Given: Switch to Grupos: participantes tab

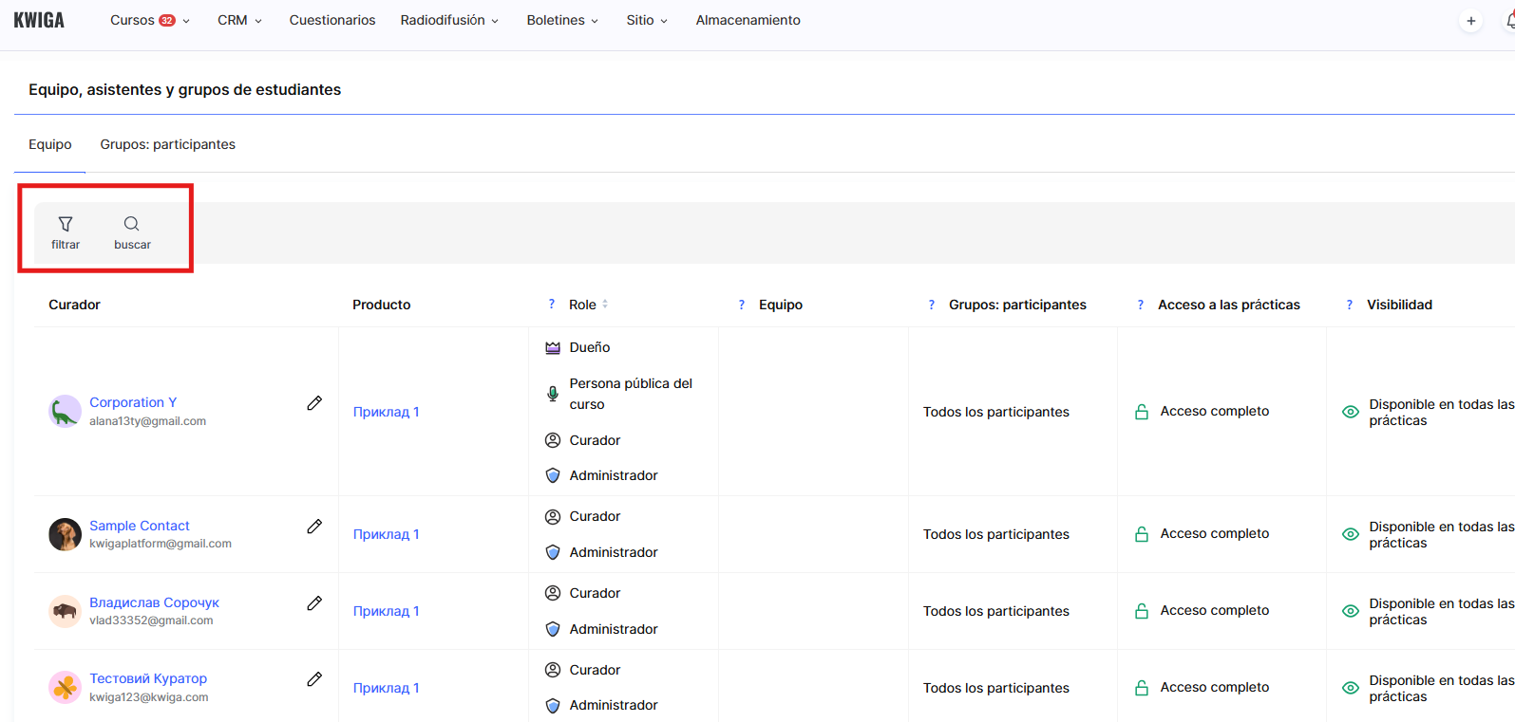Looking at the screenshot, I should [167, 144].
